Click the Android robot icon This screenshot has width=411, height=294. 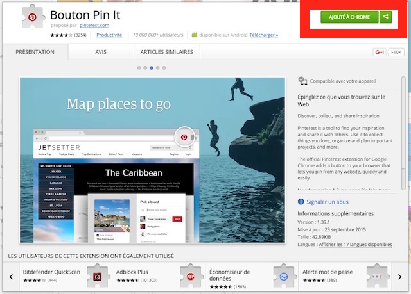point(194,35)
